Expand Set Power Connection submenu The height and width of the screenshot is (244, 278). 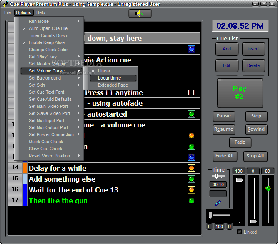[51, 134]
